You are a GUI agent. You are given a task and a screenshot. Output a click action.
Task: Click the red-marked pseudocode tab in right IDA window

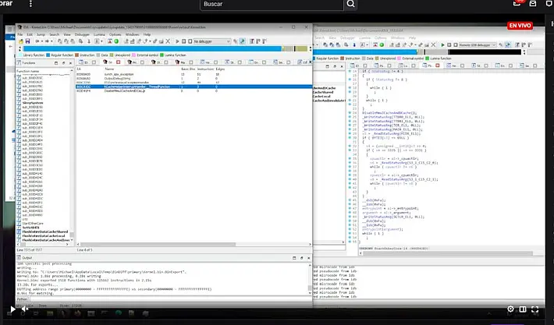tap(431, 65)
